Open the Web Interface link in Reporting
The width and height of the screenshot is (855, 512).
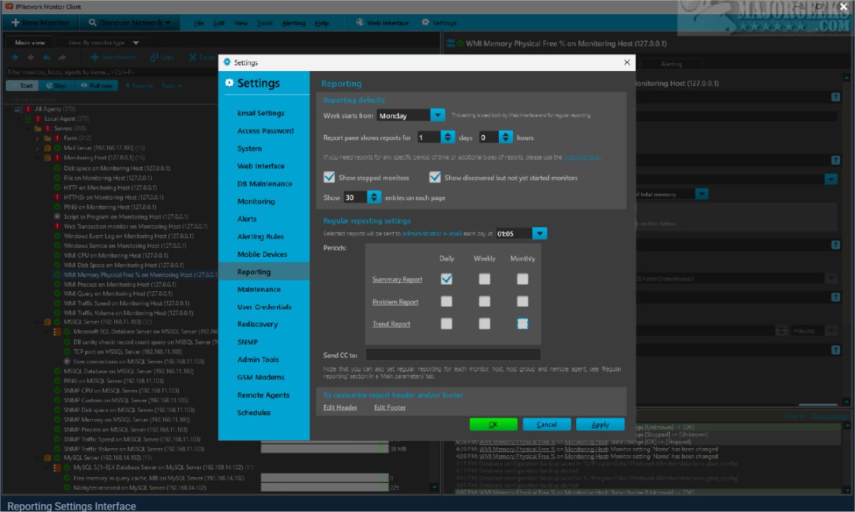(582, 157)
